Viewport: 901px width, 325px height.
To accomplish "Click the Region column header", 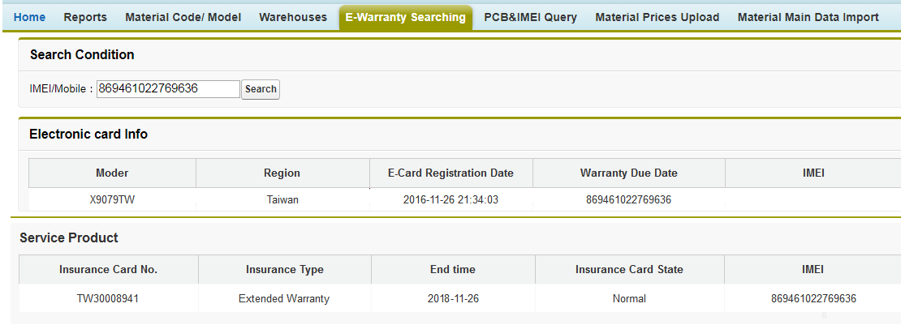I will (x=282, y=173).
